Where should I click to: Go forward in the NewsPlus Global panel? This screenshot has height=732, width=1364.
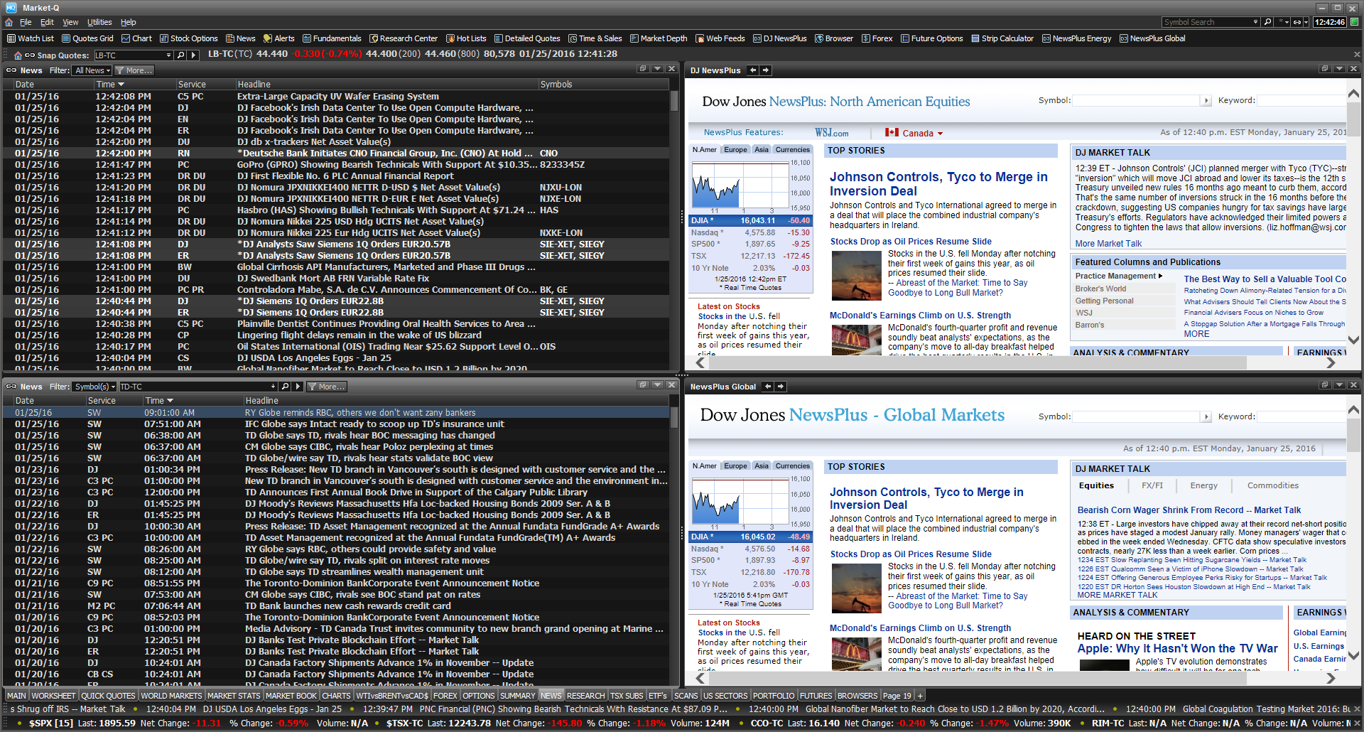pos(780,387)
